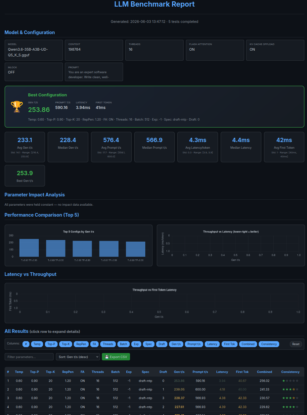Click the FLASH ATTENTION card showing ON
The width and height of the screenshot is (307, 415).
pos(215,50)
